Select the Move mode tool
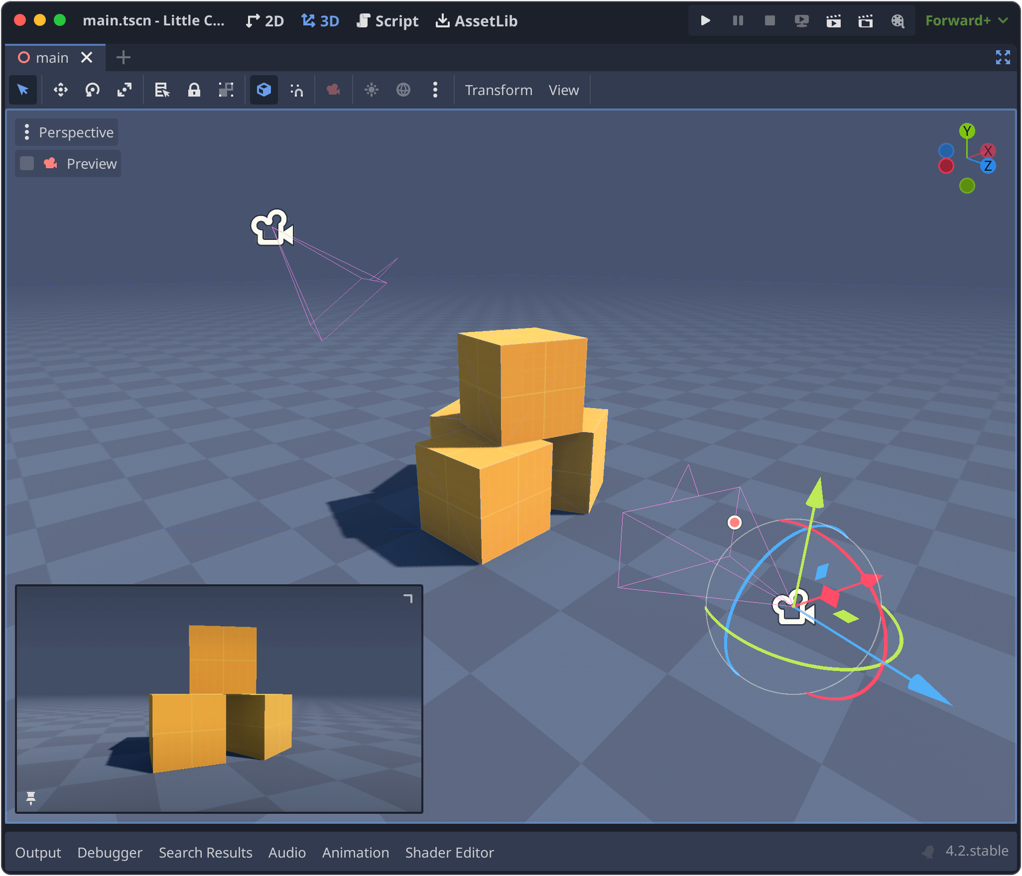This screenshot has width=1022, height=876. (61, 90)
